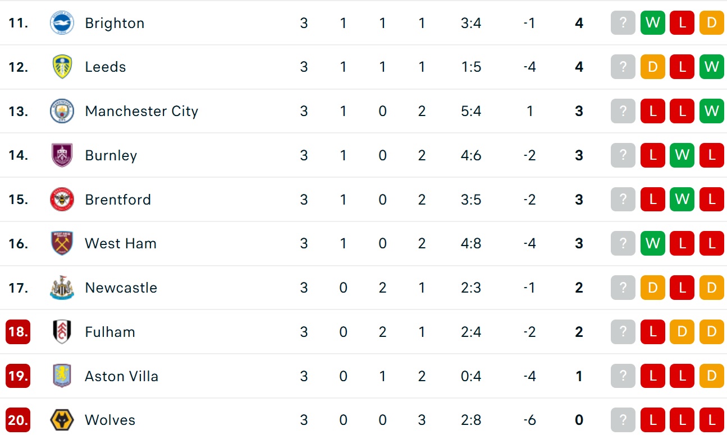Click the Aston Villa club crest
Screen dimensions: 727x435
tap(62, 376)
